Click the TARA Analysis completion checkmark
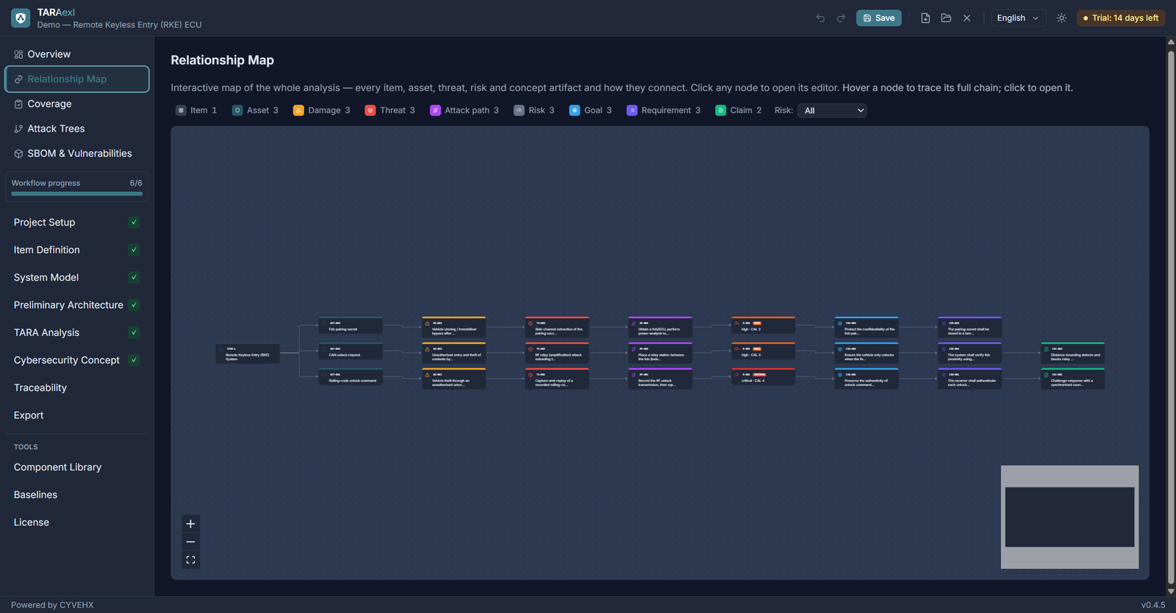The image size is (1176, 613). (134, 332)
